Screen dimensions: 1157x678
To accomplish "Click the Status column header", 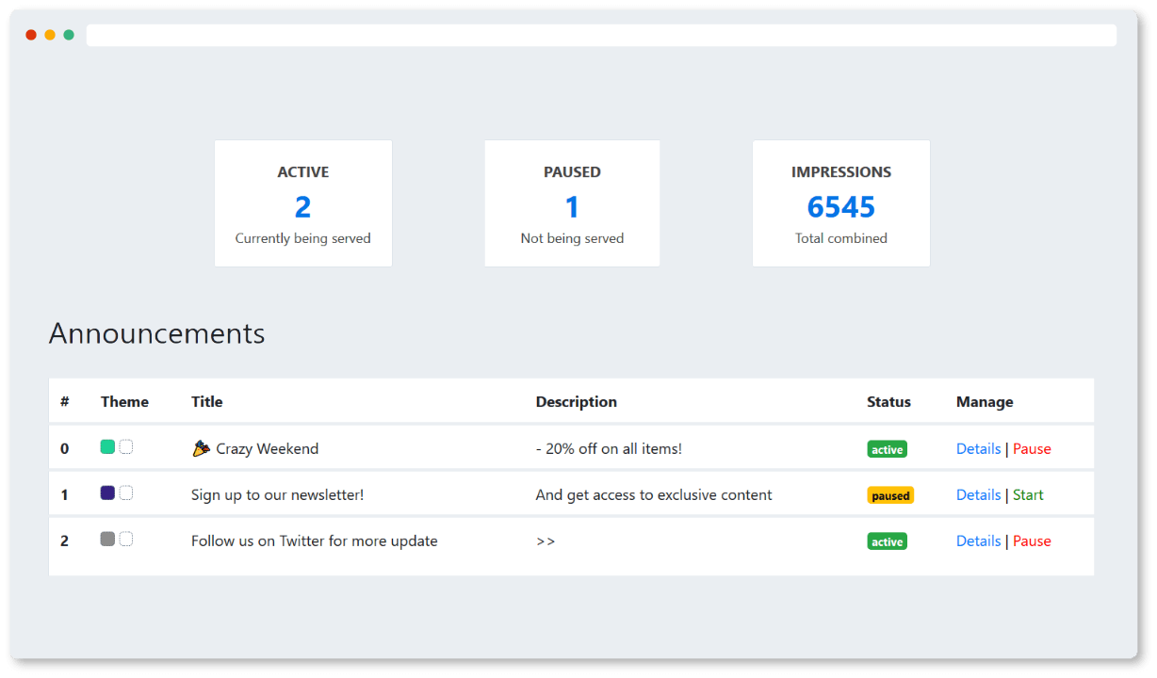I will 889,402.
